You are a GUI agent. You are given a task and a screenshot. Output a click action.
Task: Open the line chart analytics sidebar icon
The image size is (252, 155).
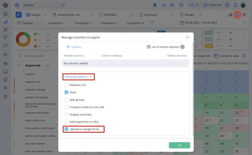(x=5, y=45)
